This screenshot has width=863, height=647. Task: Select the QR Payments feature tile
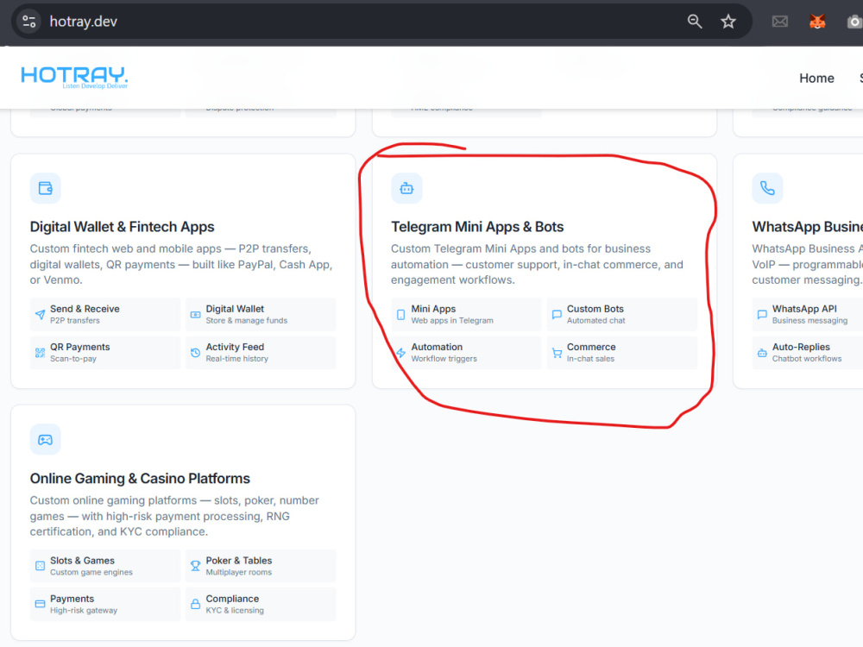pos(105,353)
